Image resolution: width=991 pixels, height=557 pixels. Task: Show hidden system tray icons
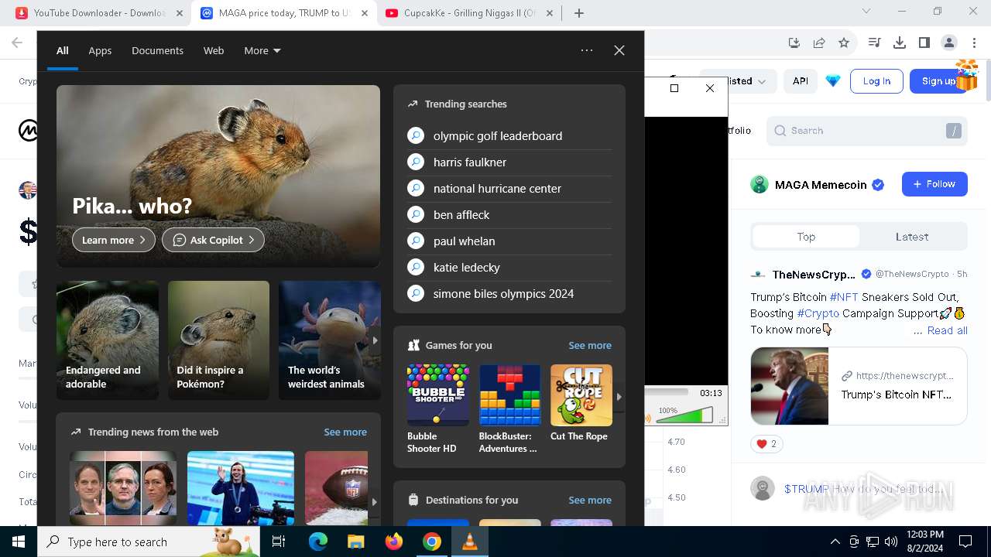835,542
